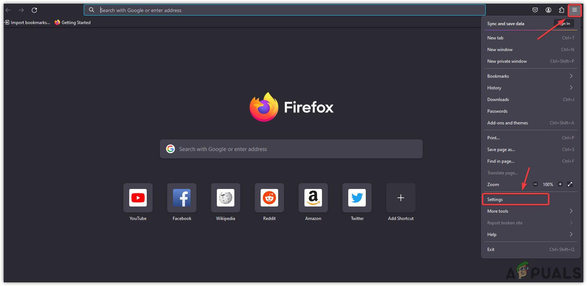587x286 pixels.
Task: Increase zoom with the plus button
Action: 560,184
